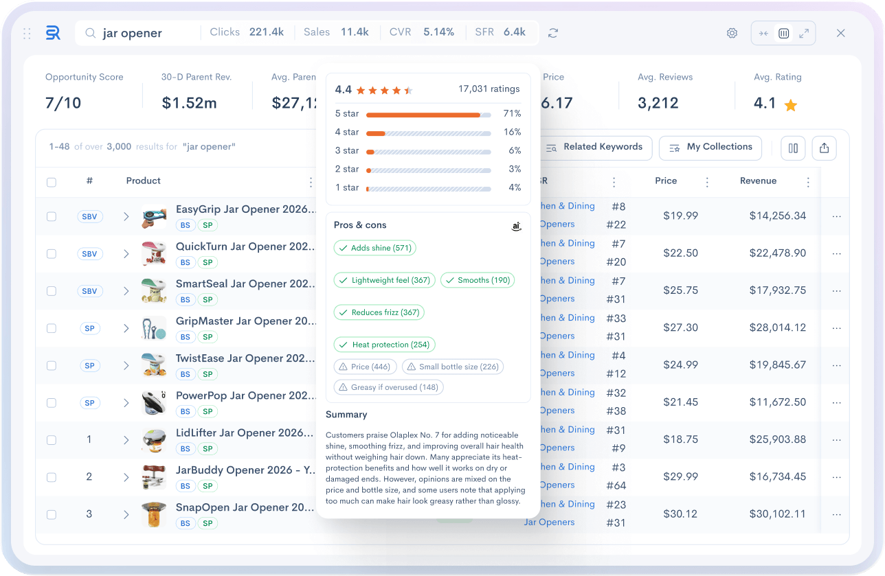Click the 5 star rating bar
885x576 pixels.
[x=428, y=115]
